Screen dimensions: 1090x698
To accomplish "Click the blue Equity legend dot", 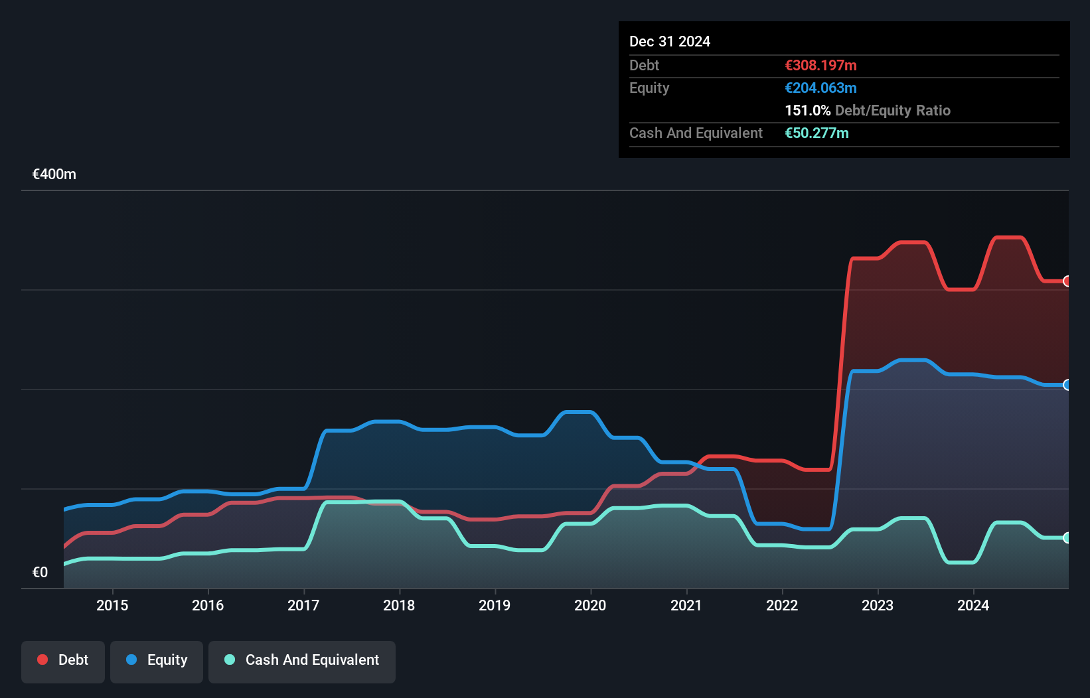I will 131,660.
